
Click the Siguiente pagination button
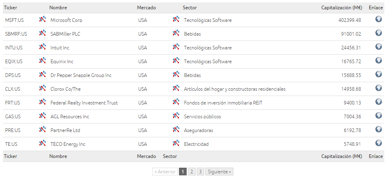click(220, 172)
